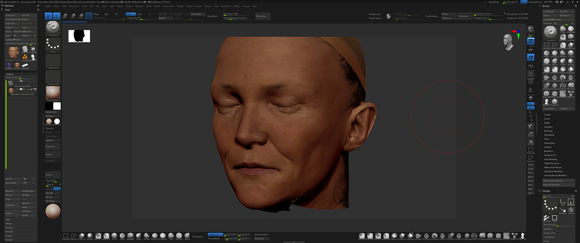The image size is (580, 243).
Task: Select the Draw mode icon in top shelf
Action: 57,16
